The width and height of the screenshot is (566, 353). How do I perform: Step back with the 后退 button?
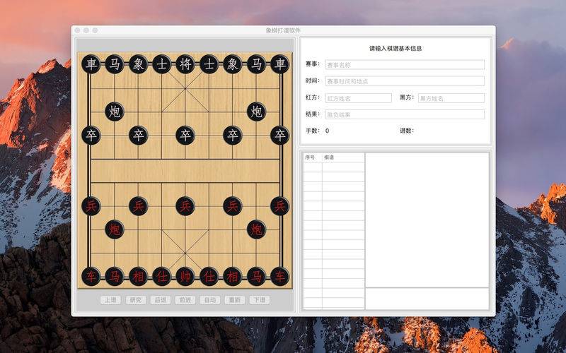click(x=161, y=300)
